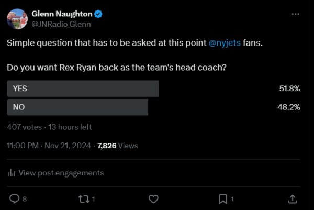Click the Rex Ryan head coach question text

point(117,68)
